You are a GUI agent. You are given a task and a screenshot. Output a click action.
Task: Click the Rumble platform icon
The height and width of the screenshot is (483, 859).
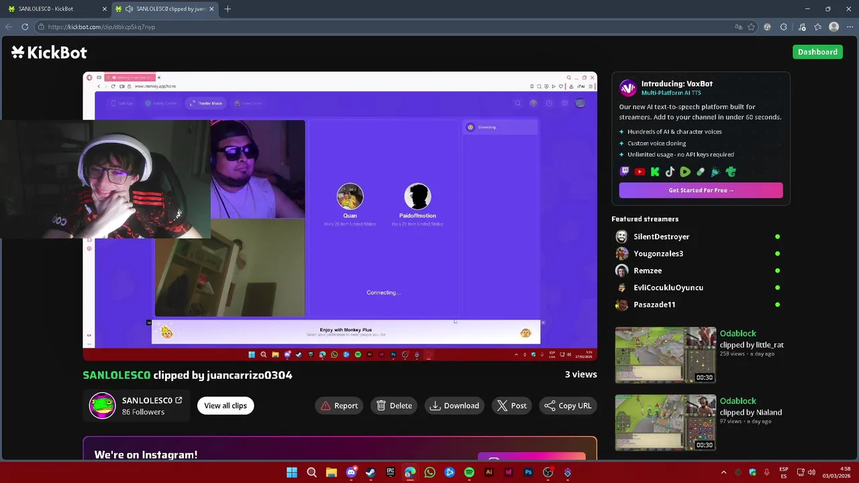685,172
